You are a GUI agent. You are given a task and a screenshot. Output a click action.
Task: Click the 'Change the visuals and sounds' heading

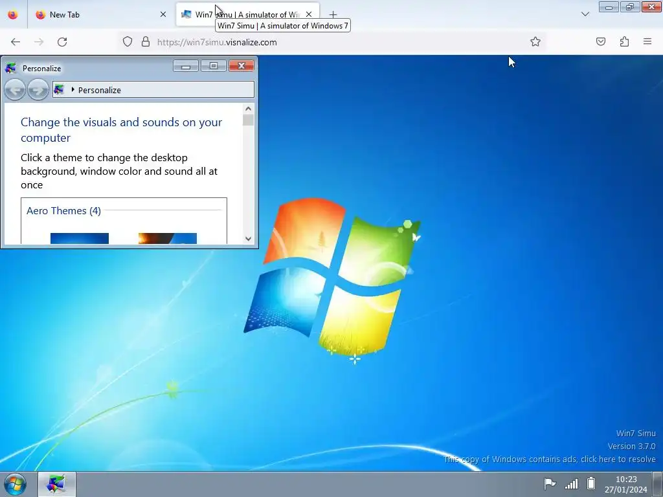coord(121,129)
